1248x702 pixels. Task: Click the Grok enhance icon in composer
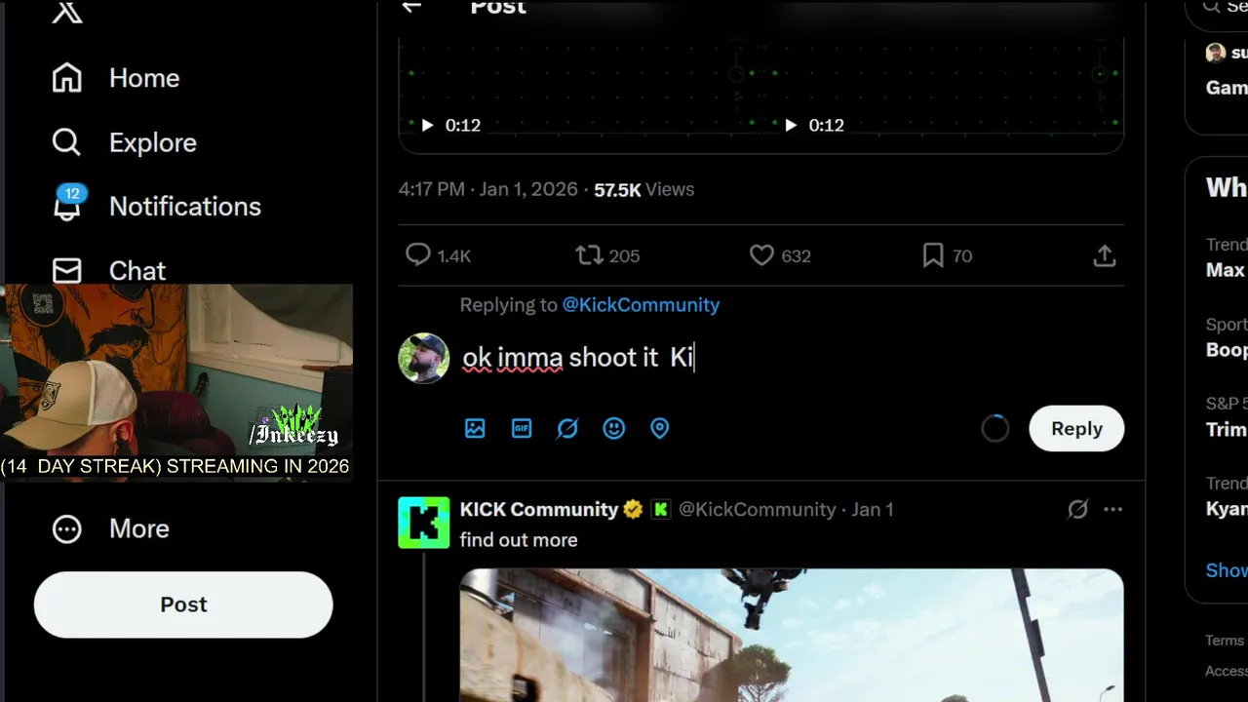[567, 428]
